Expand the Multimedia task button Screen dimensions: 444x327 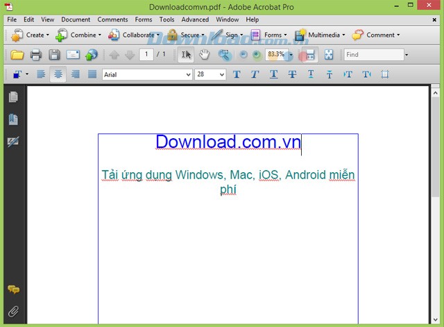320,35
